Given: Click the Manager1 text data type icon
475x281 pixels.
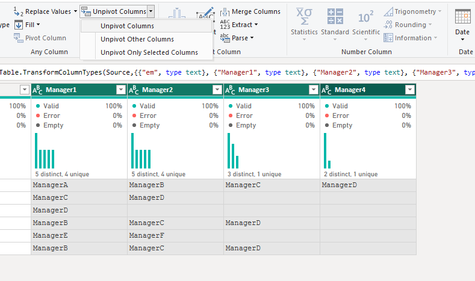Looking at the screenshot, I should coord(39,90).
